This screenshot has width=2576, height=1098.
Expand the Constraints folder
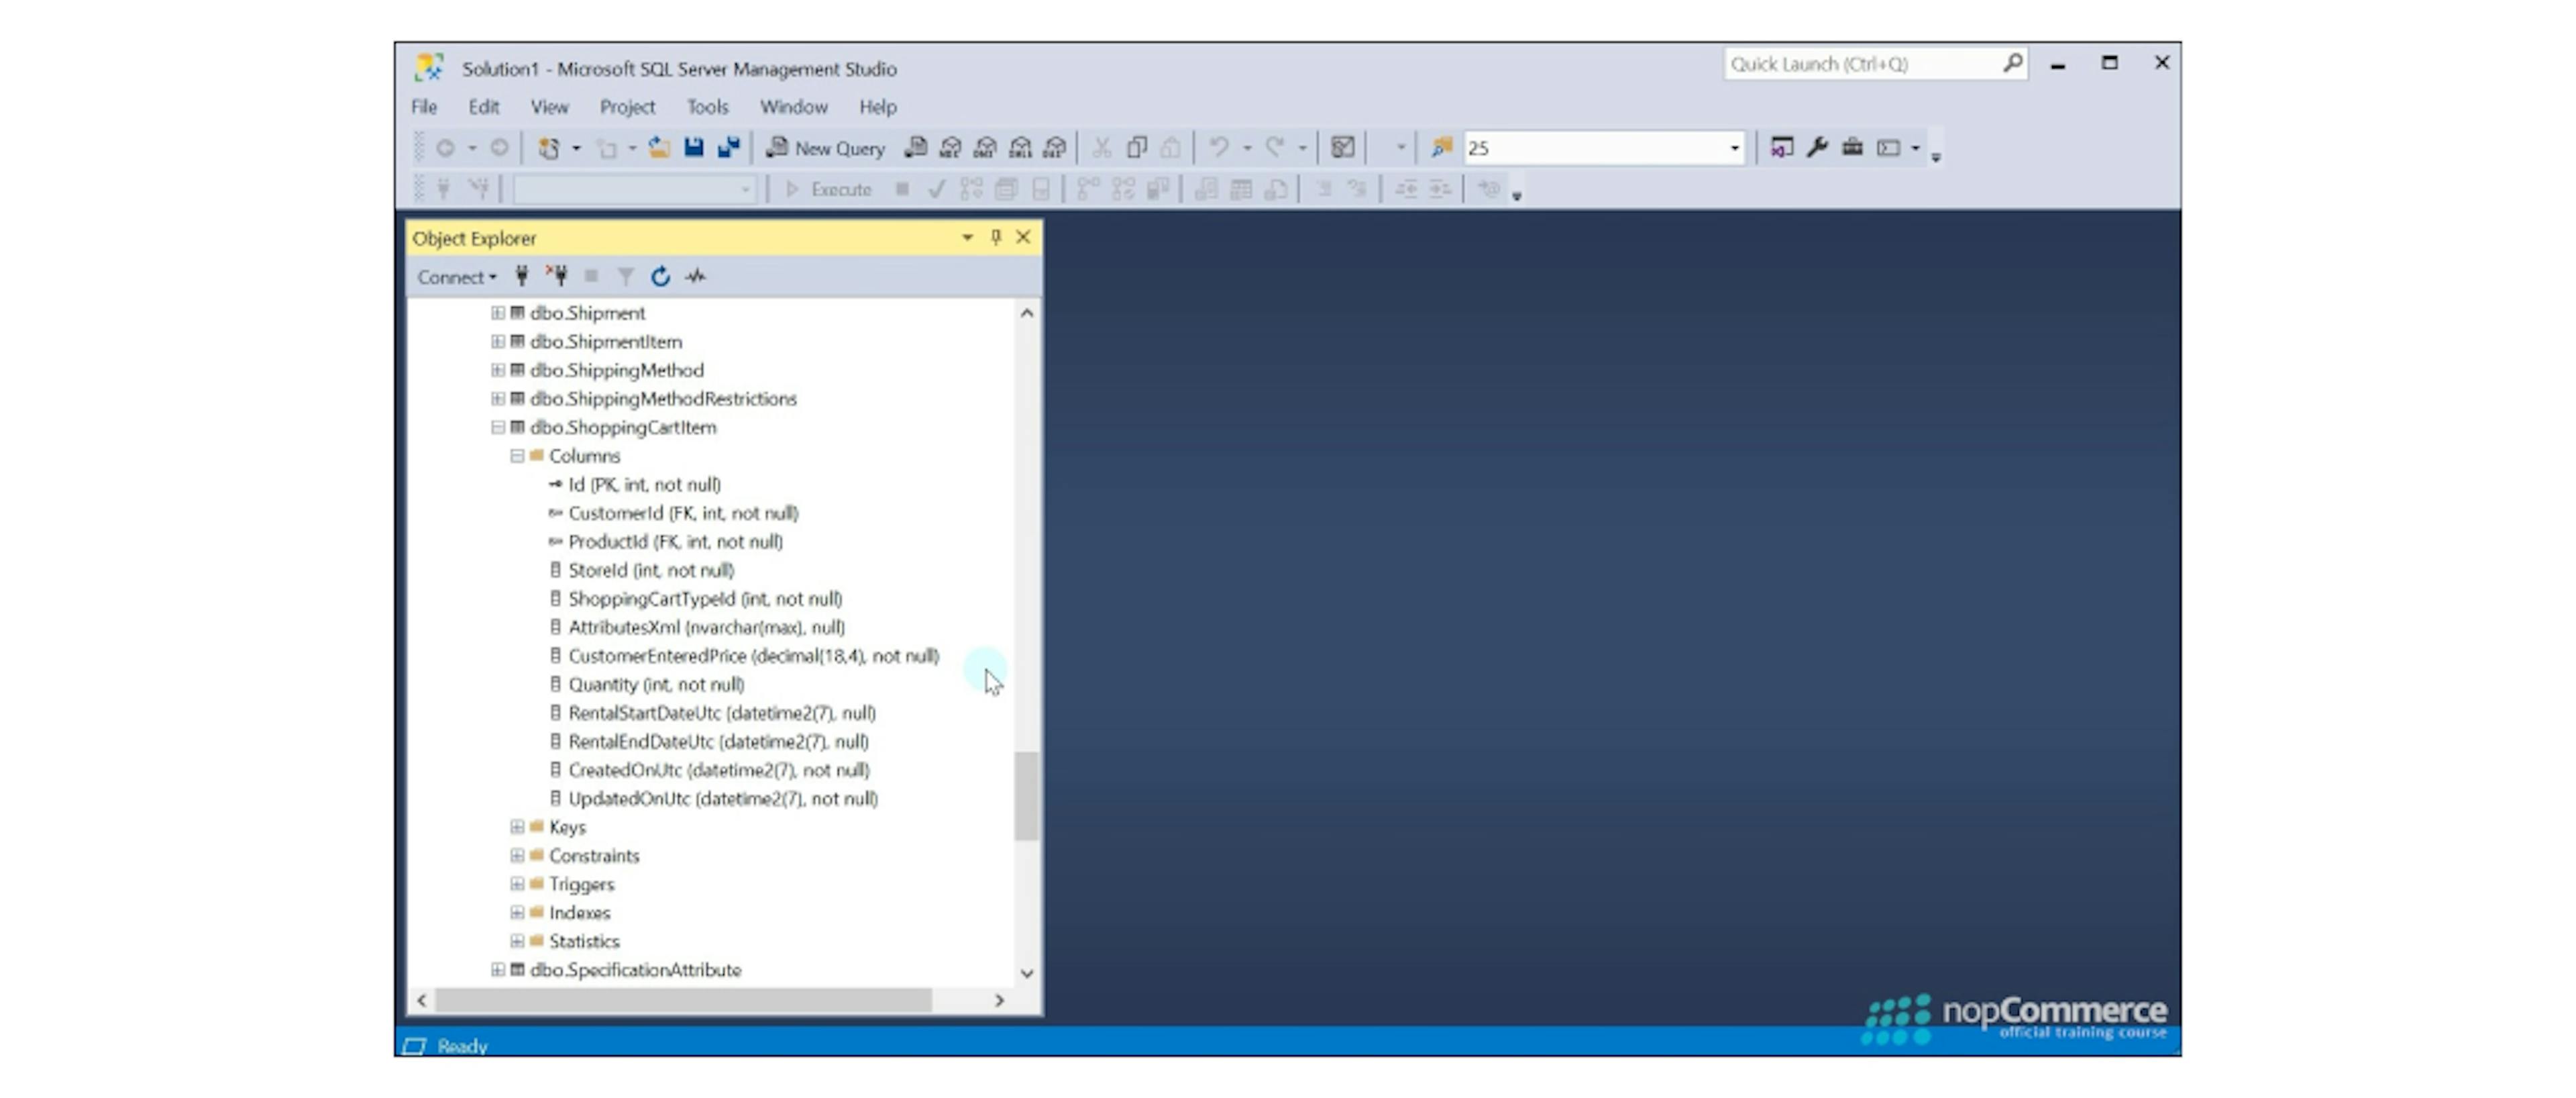tap(517, 856)
